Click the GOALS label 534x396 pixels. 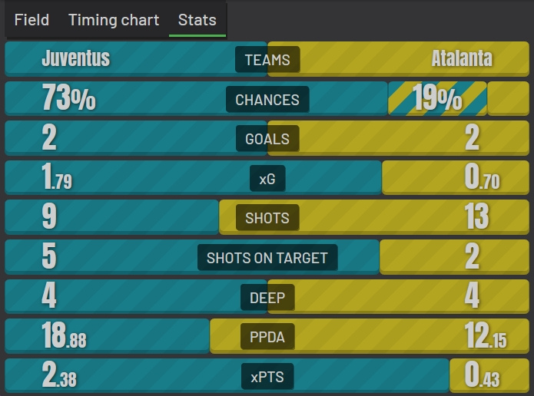267,139
